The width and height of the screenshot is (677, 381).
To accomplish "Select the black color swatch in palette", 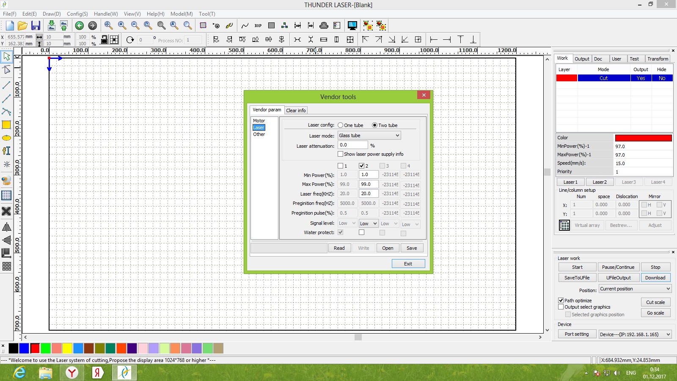I will click(14, 348).
